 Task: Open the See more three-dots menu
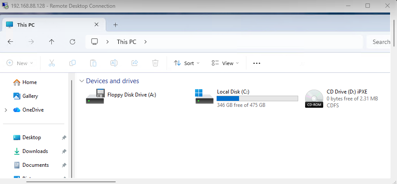coord(257,63)
